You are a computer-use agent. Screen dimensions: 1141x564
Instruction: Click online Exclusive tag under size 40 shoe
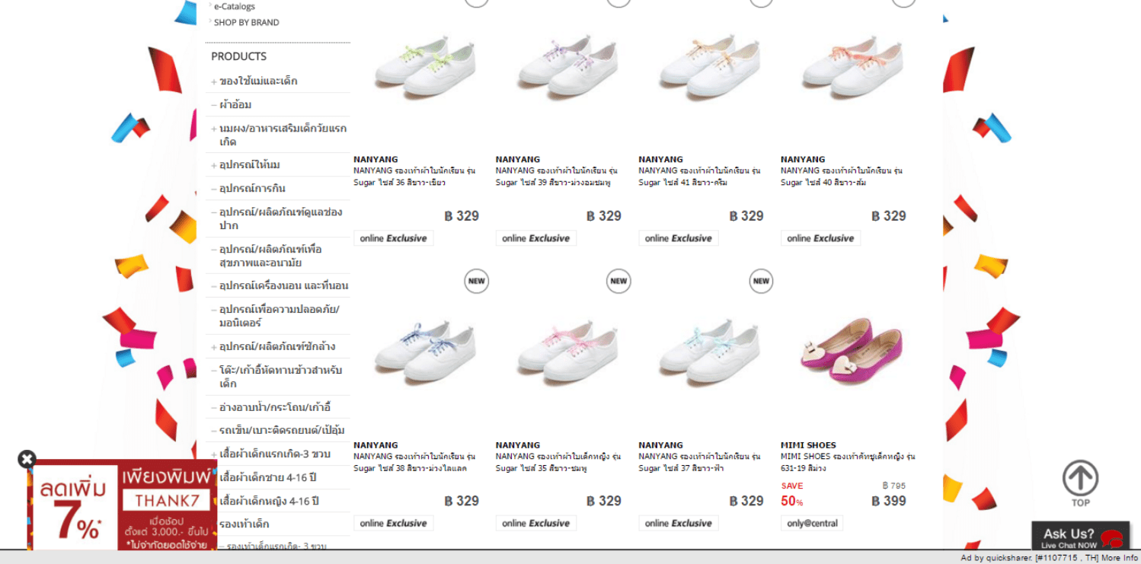820,238
